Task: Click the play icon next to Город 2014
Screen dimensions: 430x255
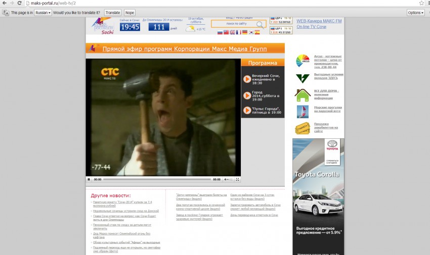Action: tap(247, 95)
